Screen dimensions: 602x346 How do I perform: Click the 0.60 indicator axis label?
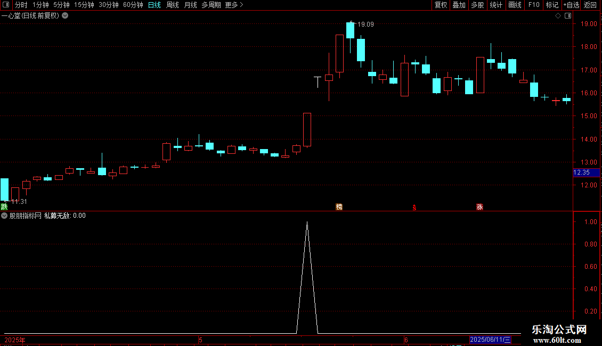590,266
